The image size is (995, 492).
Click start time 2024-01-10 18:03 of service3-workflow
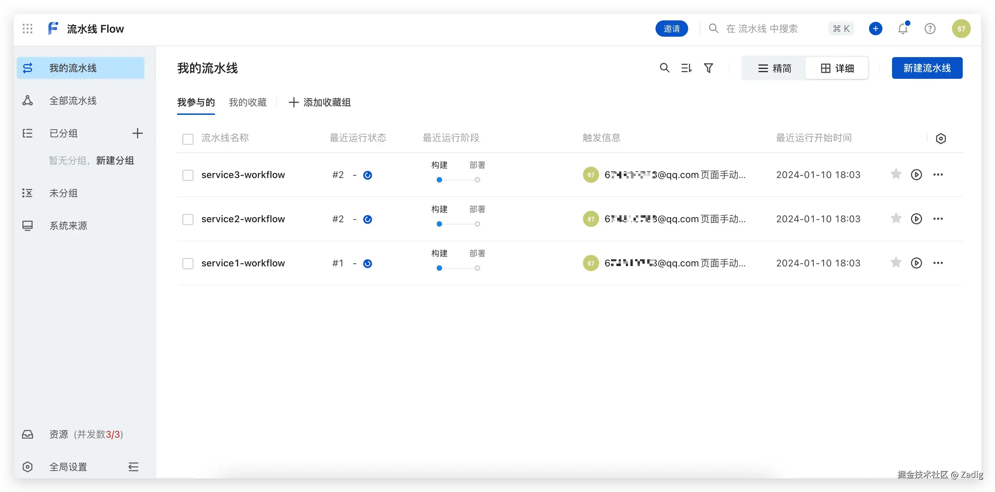(818, 175)
